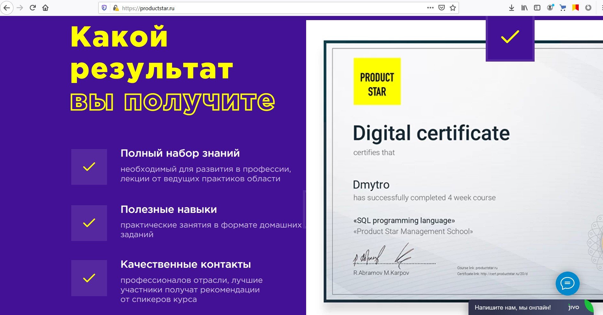The image size is (603, 315).
Task: Bookmark this page with star
Action: 453,8
